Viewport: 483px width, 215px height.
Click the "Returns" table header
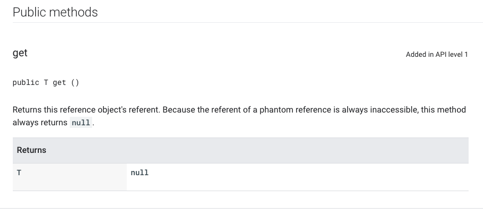31,150
